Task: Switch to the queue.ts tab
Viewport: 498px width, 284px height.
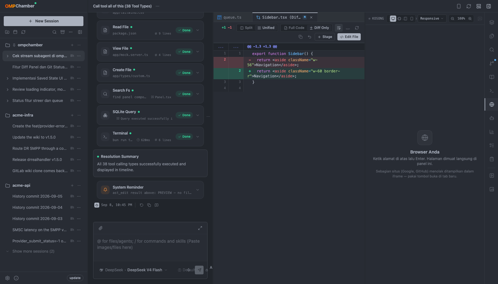Action: point(233,17)
